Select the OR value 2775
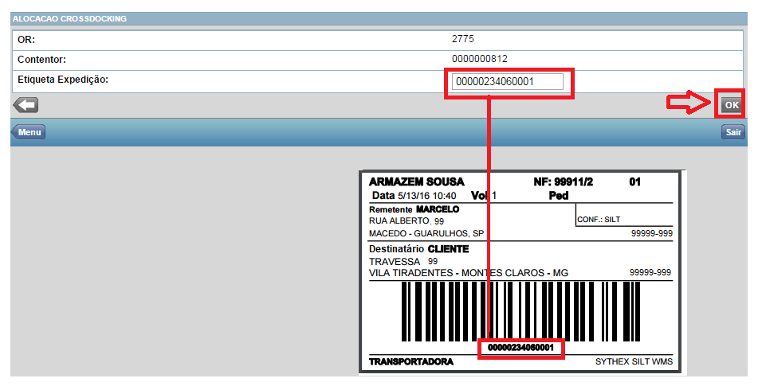 point(462,39)
